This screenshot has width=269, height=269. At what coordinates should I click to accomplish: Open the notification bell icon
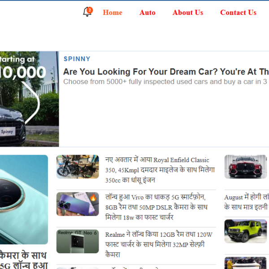point(88,12)
